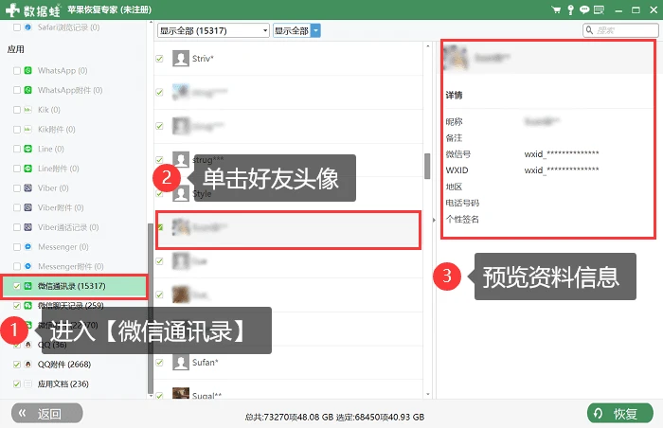Click the Messenger附件 icon in sidebar

pos(27,266)
